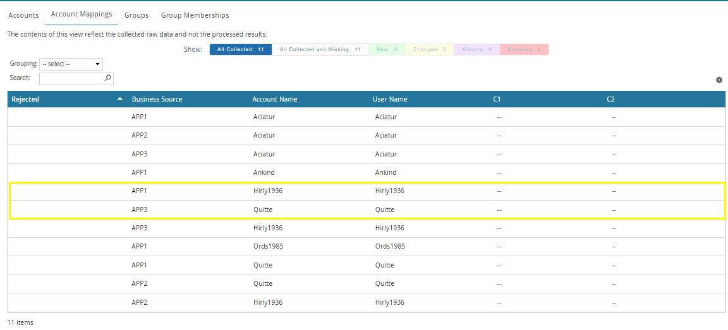Viewport: 728px width, 330px height.
Task: Click the Rejected column sort arrow
Action: tap(120, 99)
